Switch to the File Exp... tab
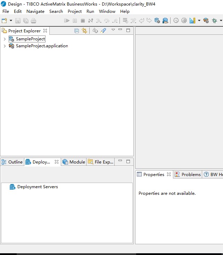 100,162
